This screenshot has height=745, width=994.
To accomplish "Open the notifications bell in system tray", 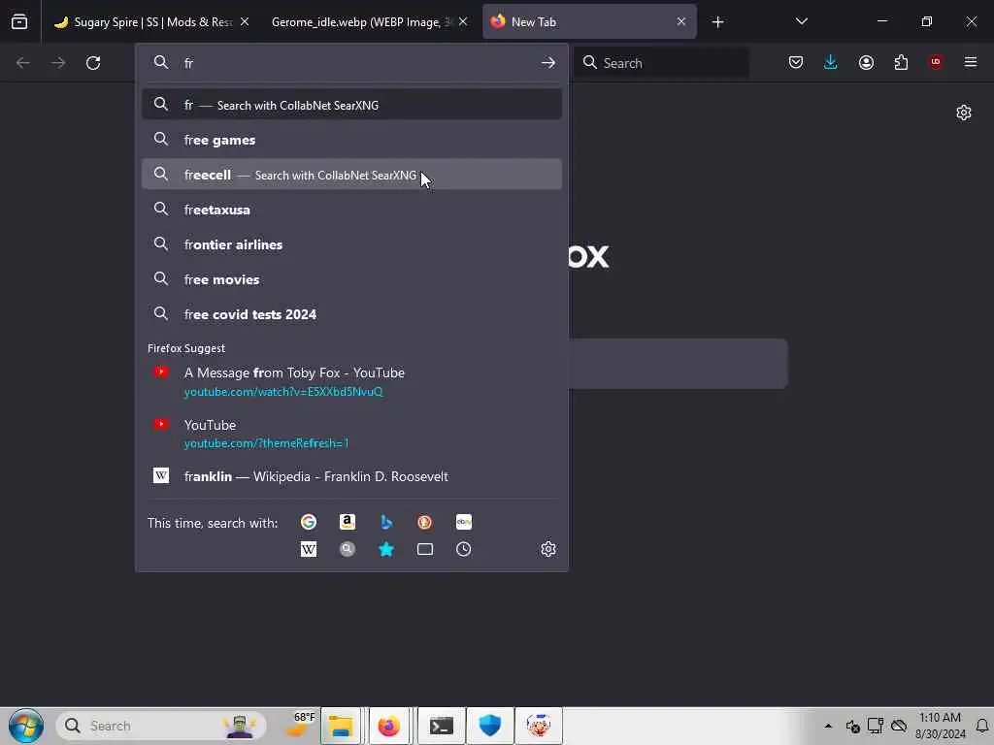I will (x=982, y=726).
